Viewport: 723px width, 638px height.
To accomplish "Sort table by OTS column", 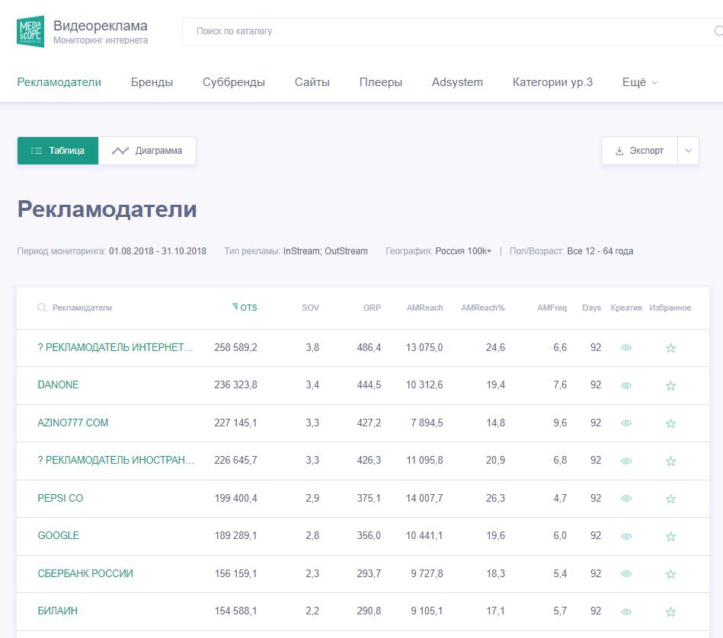I will (x=248, y=308).
